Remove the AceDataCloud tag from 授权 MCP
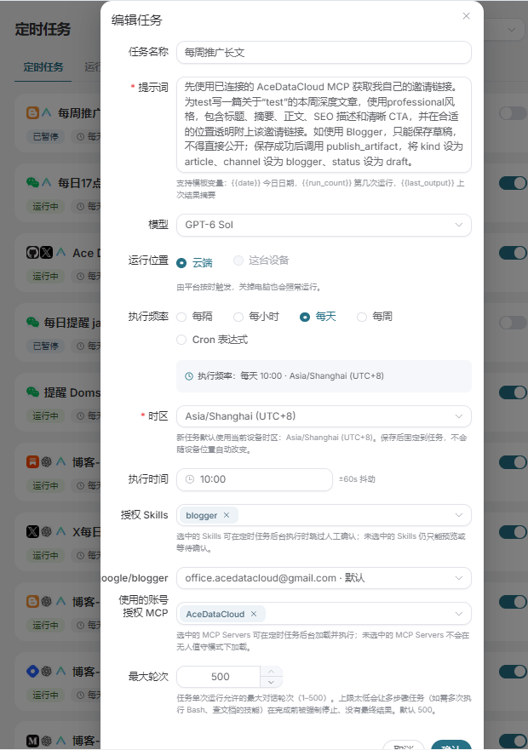This screenshot has height=750, width=528. (254, 614)
